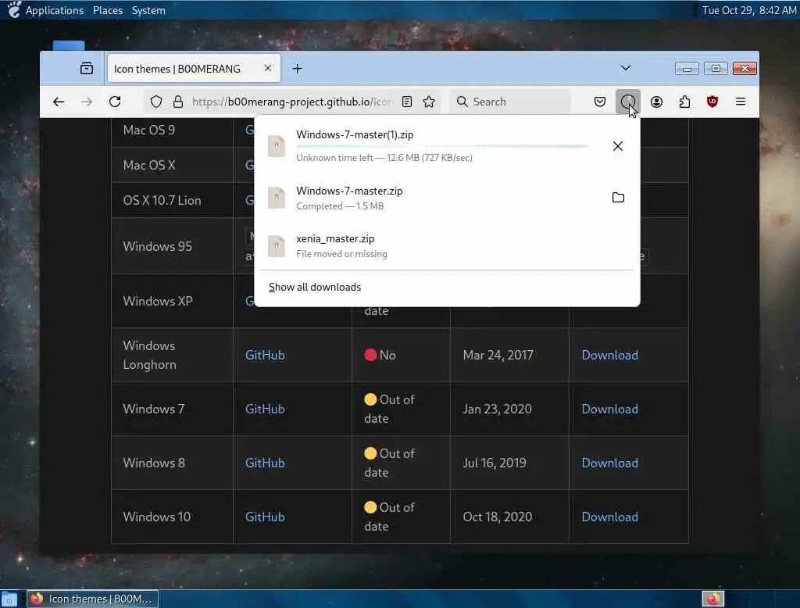Viewport: 800px width, 608px height.
Task: Download the Windows Longhorn icon theme
Action: [x=609, y=355]
